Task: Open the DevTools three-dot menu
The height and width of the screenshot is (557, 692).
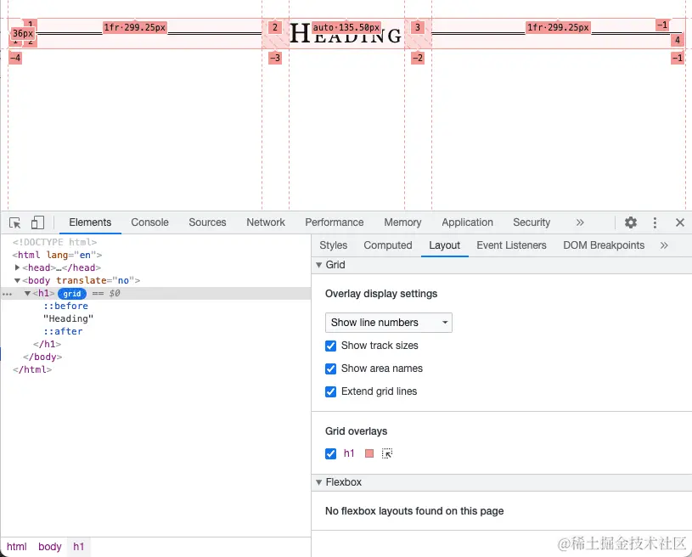Action: [655, 222]
